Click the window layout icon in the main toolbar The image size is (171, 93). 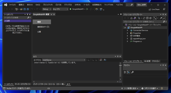(101, 9)
